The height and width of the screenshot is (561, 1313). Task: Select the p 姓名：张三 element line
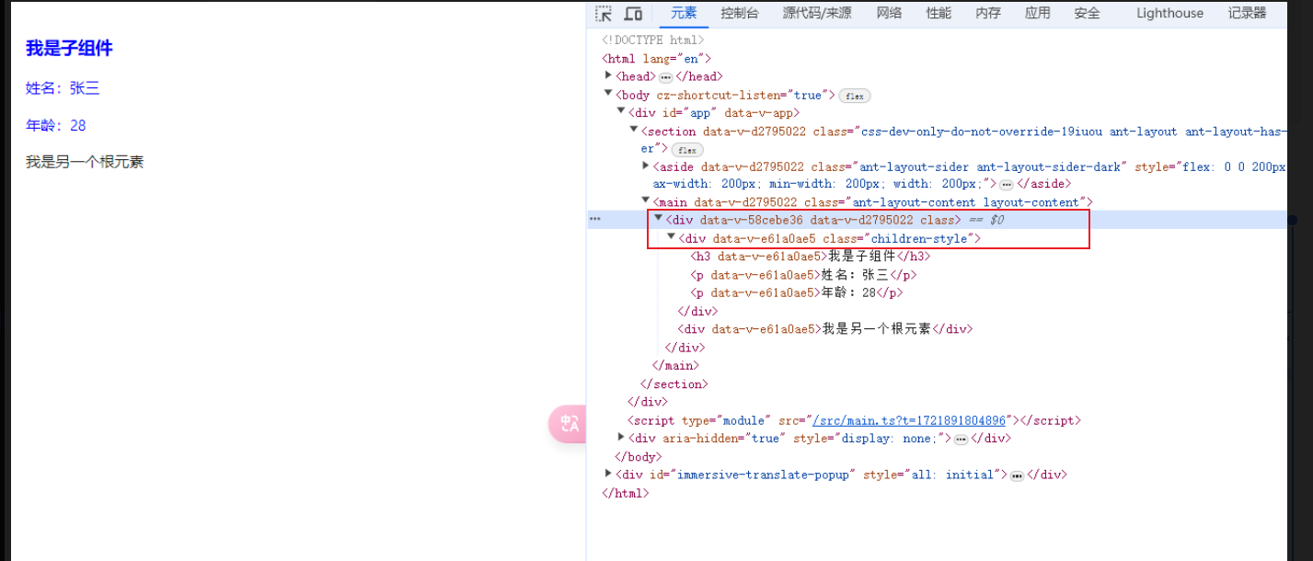pos(803,275)
